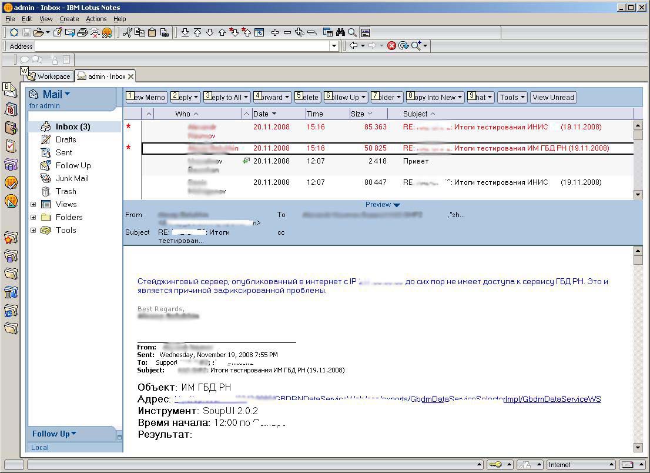
Task: Select the Junk Mail folder
Action: pos(72,178)
